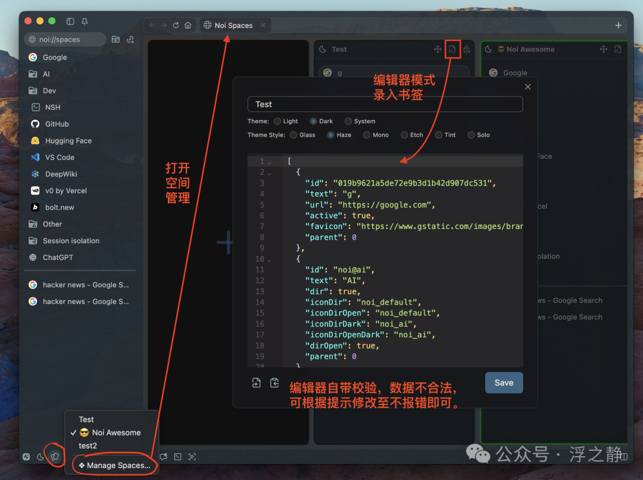This screenshot has width=643, height=480.
Task: Choose Manage Spaces… from the popup menu
Action: point(114,465)
